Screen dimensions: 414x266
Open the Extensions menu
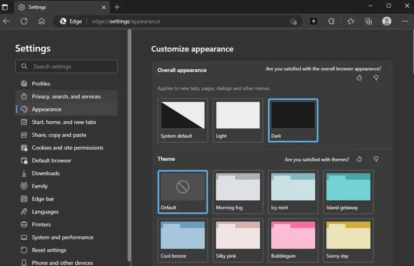tap(332, 21)
